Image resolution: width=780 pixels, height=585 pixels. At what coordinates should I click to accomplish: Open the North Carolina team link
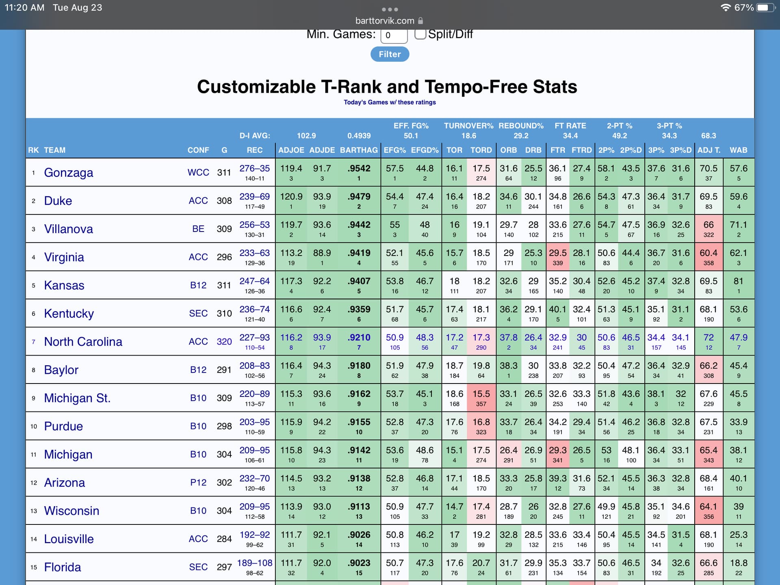click(x=83, y=342)
